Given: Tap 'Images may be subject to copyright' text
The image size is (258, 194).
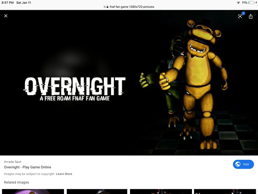Looking at the screenshot, I should pyautogui.click(x=29, y=174).
